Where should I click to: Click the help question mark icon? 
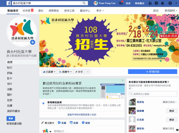coord(170,3)
